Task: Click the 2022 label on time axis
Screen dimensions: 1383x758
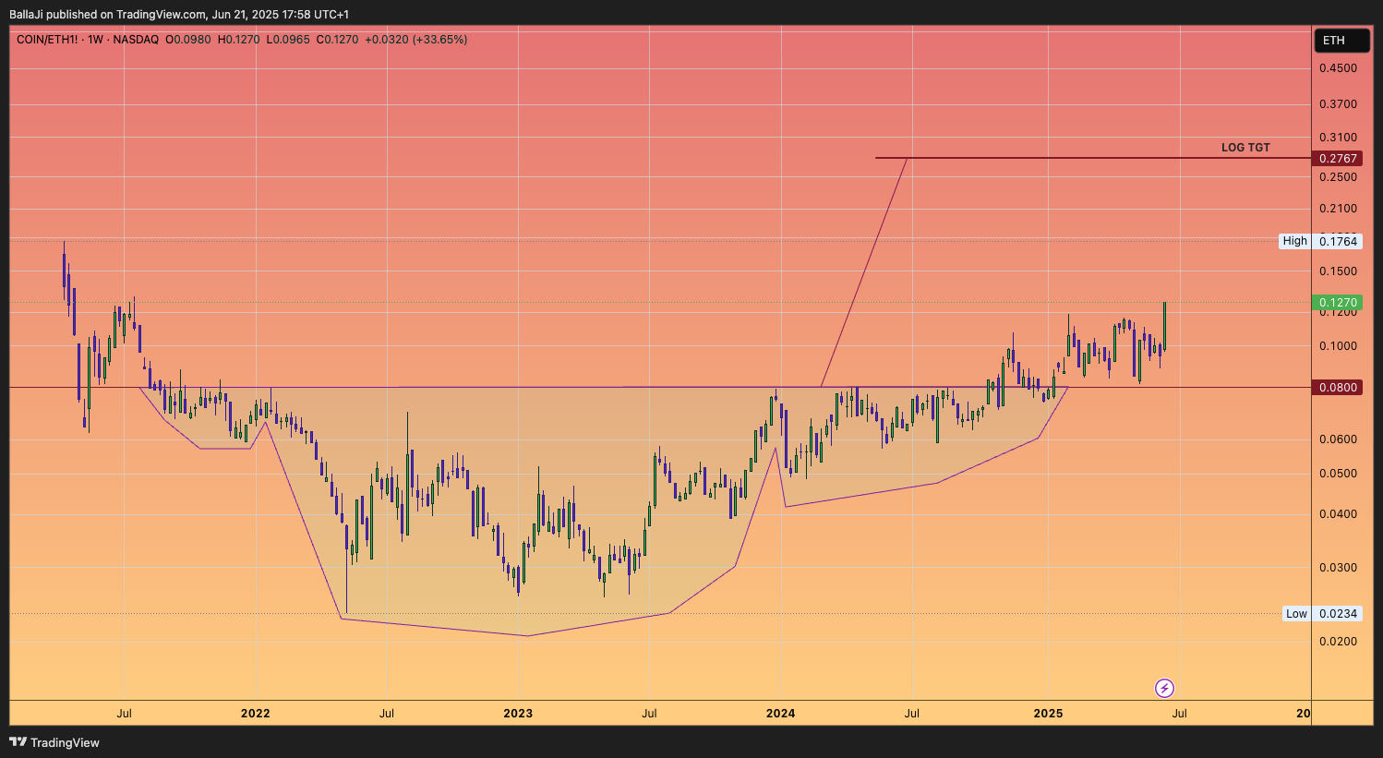Action: point(255,714)
